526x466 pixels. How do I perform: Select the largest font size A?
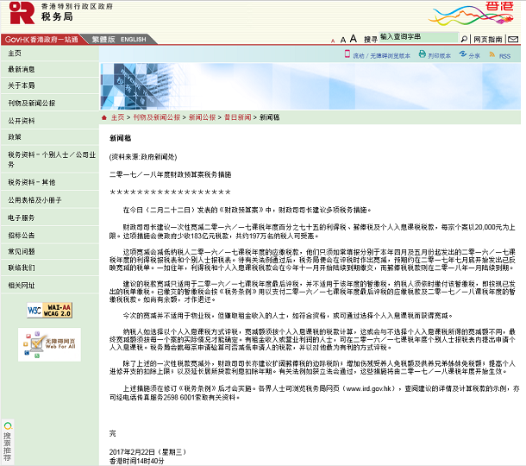coord(353,39)
